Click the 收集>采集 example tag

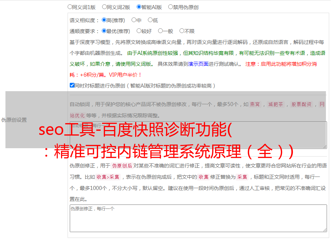click(108, 177)
